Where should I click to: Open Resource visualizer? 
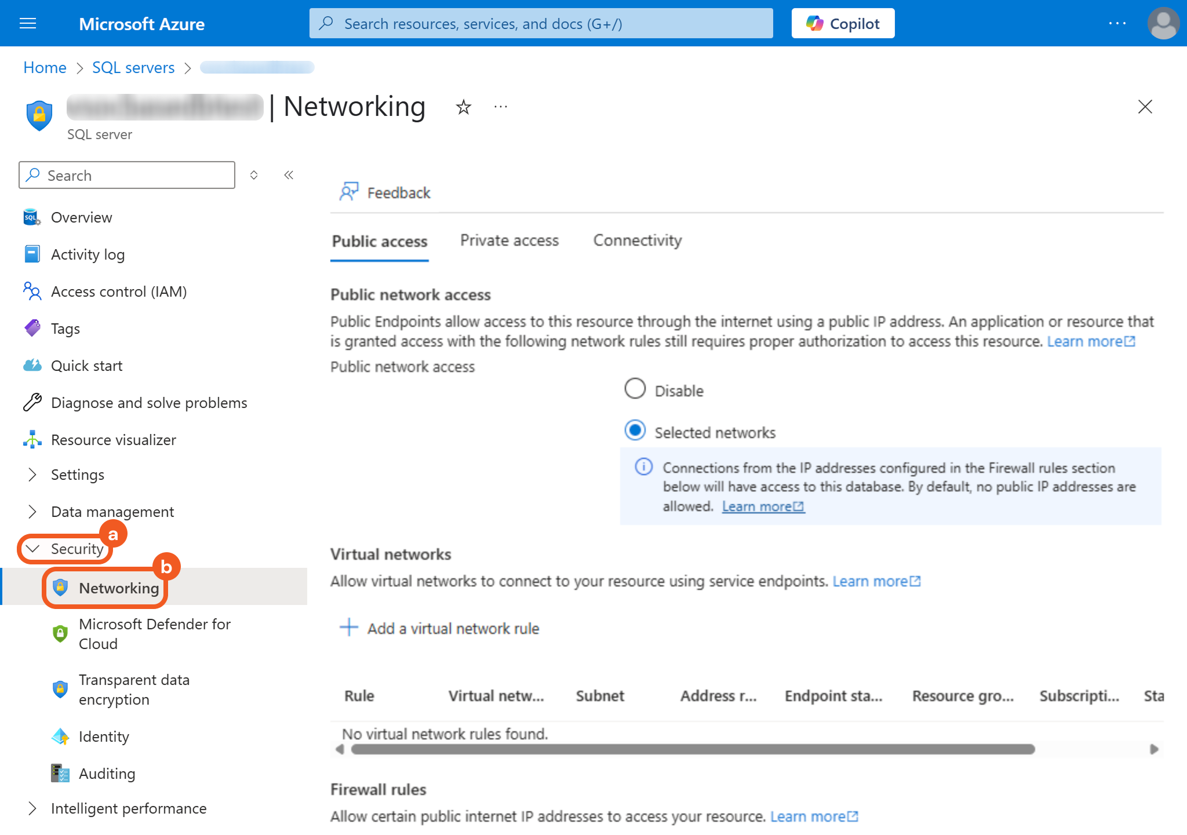[113, 440]
